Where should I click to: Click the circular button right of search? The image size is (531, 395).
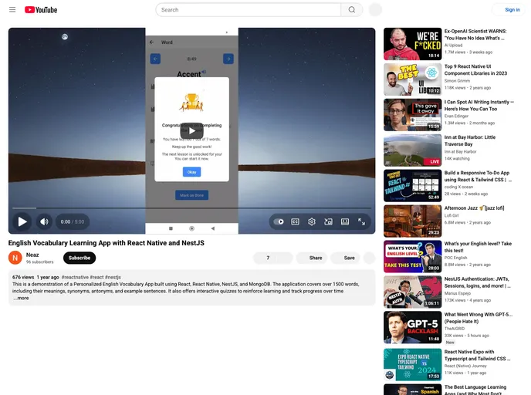click(x=375, y=10)
